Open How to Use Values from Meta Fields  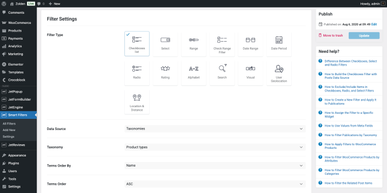click(x=348, y=125)
